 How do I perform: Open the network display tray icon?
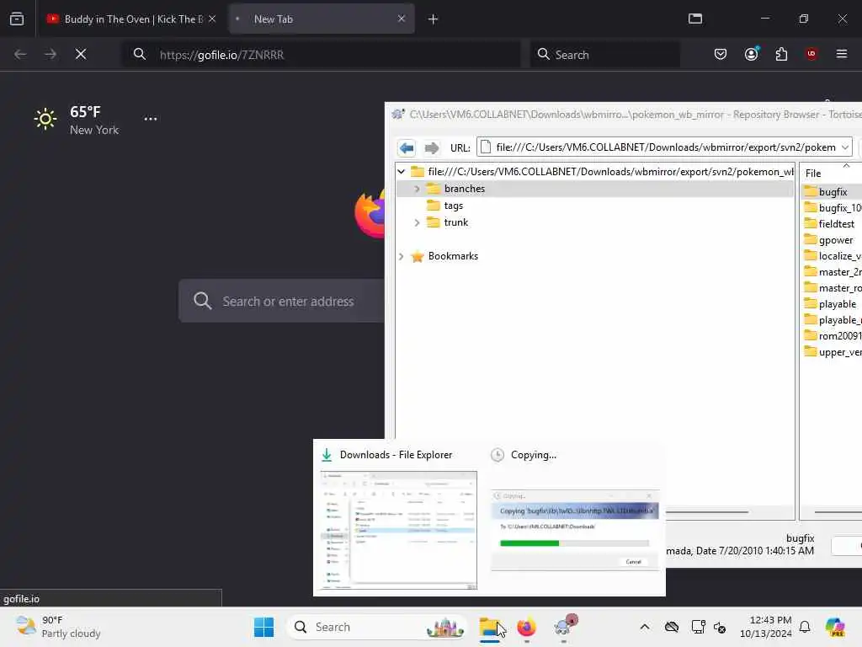tap(698, 627)
